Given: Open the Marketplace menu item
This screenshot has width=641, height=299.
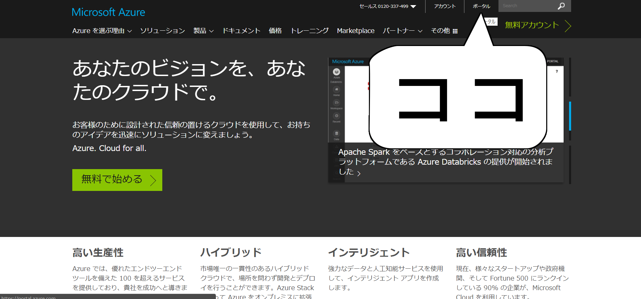Looking at the screenshot, I should 356,31.
